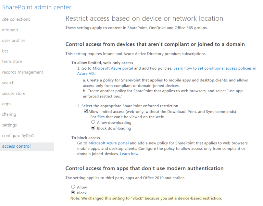263x206 pixels.
Task: Select access control in sidebar
Action: point(16,146)
